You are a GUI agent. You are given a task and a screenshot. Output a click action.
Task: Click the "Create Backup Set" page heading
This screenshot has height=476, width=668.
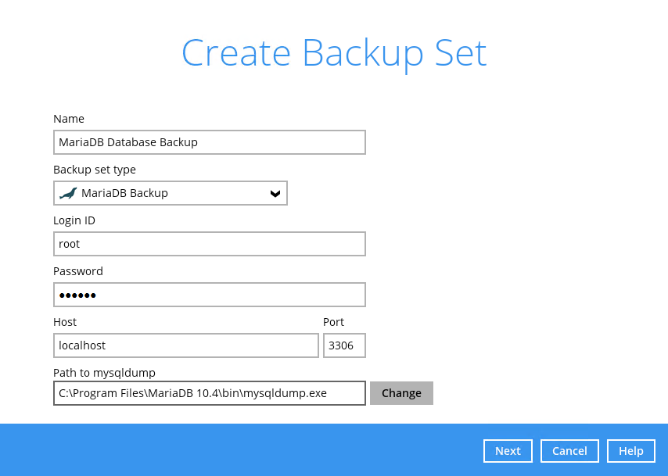tap(334, 53)
